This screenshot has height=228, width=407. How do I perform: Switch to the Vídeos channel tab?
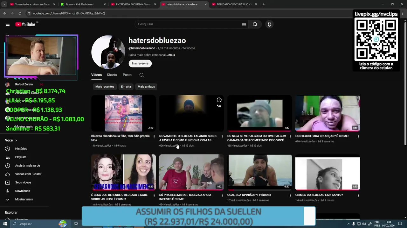[96, 75]
